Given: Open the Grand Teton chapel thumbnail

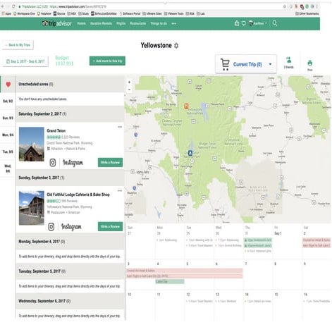Looking at the screenshot, I should coord(32,145).
